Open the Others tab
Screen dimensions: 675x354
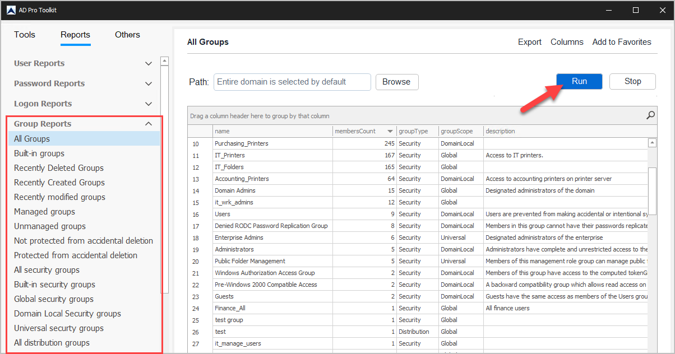[x=127, y=35]
